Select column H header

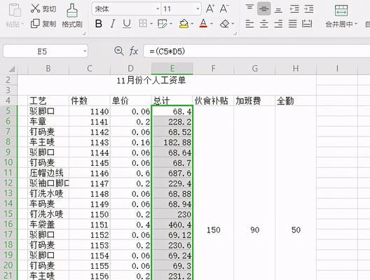pos(296,69)
